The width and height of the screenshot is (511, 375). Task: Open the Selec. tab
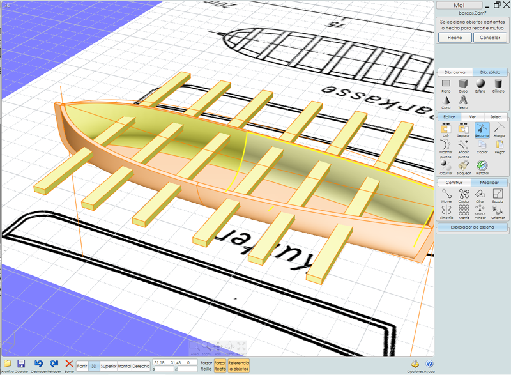pos(496,117)
